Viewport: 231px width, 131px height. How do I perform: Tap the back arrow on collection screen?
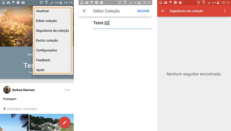pos(6,11)
